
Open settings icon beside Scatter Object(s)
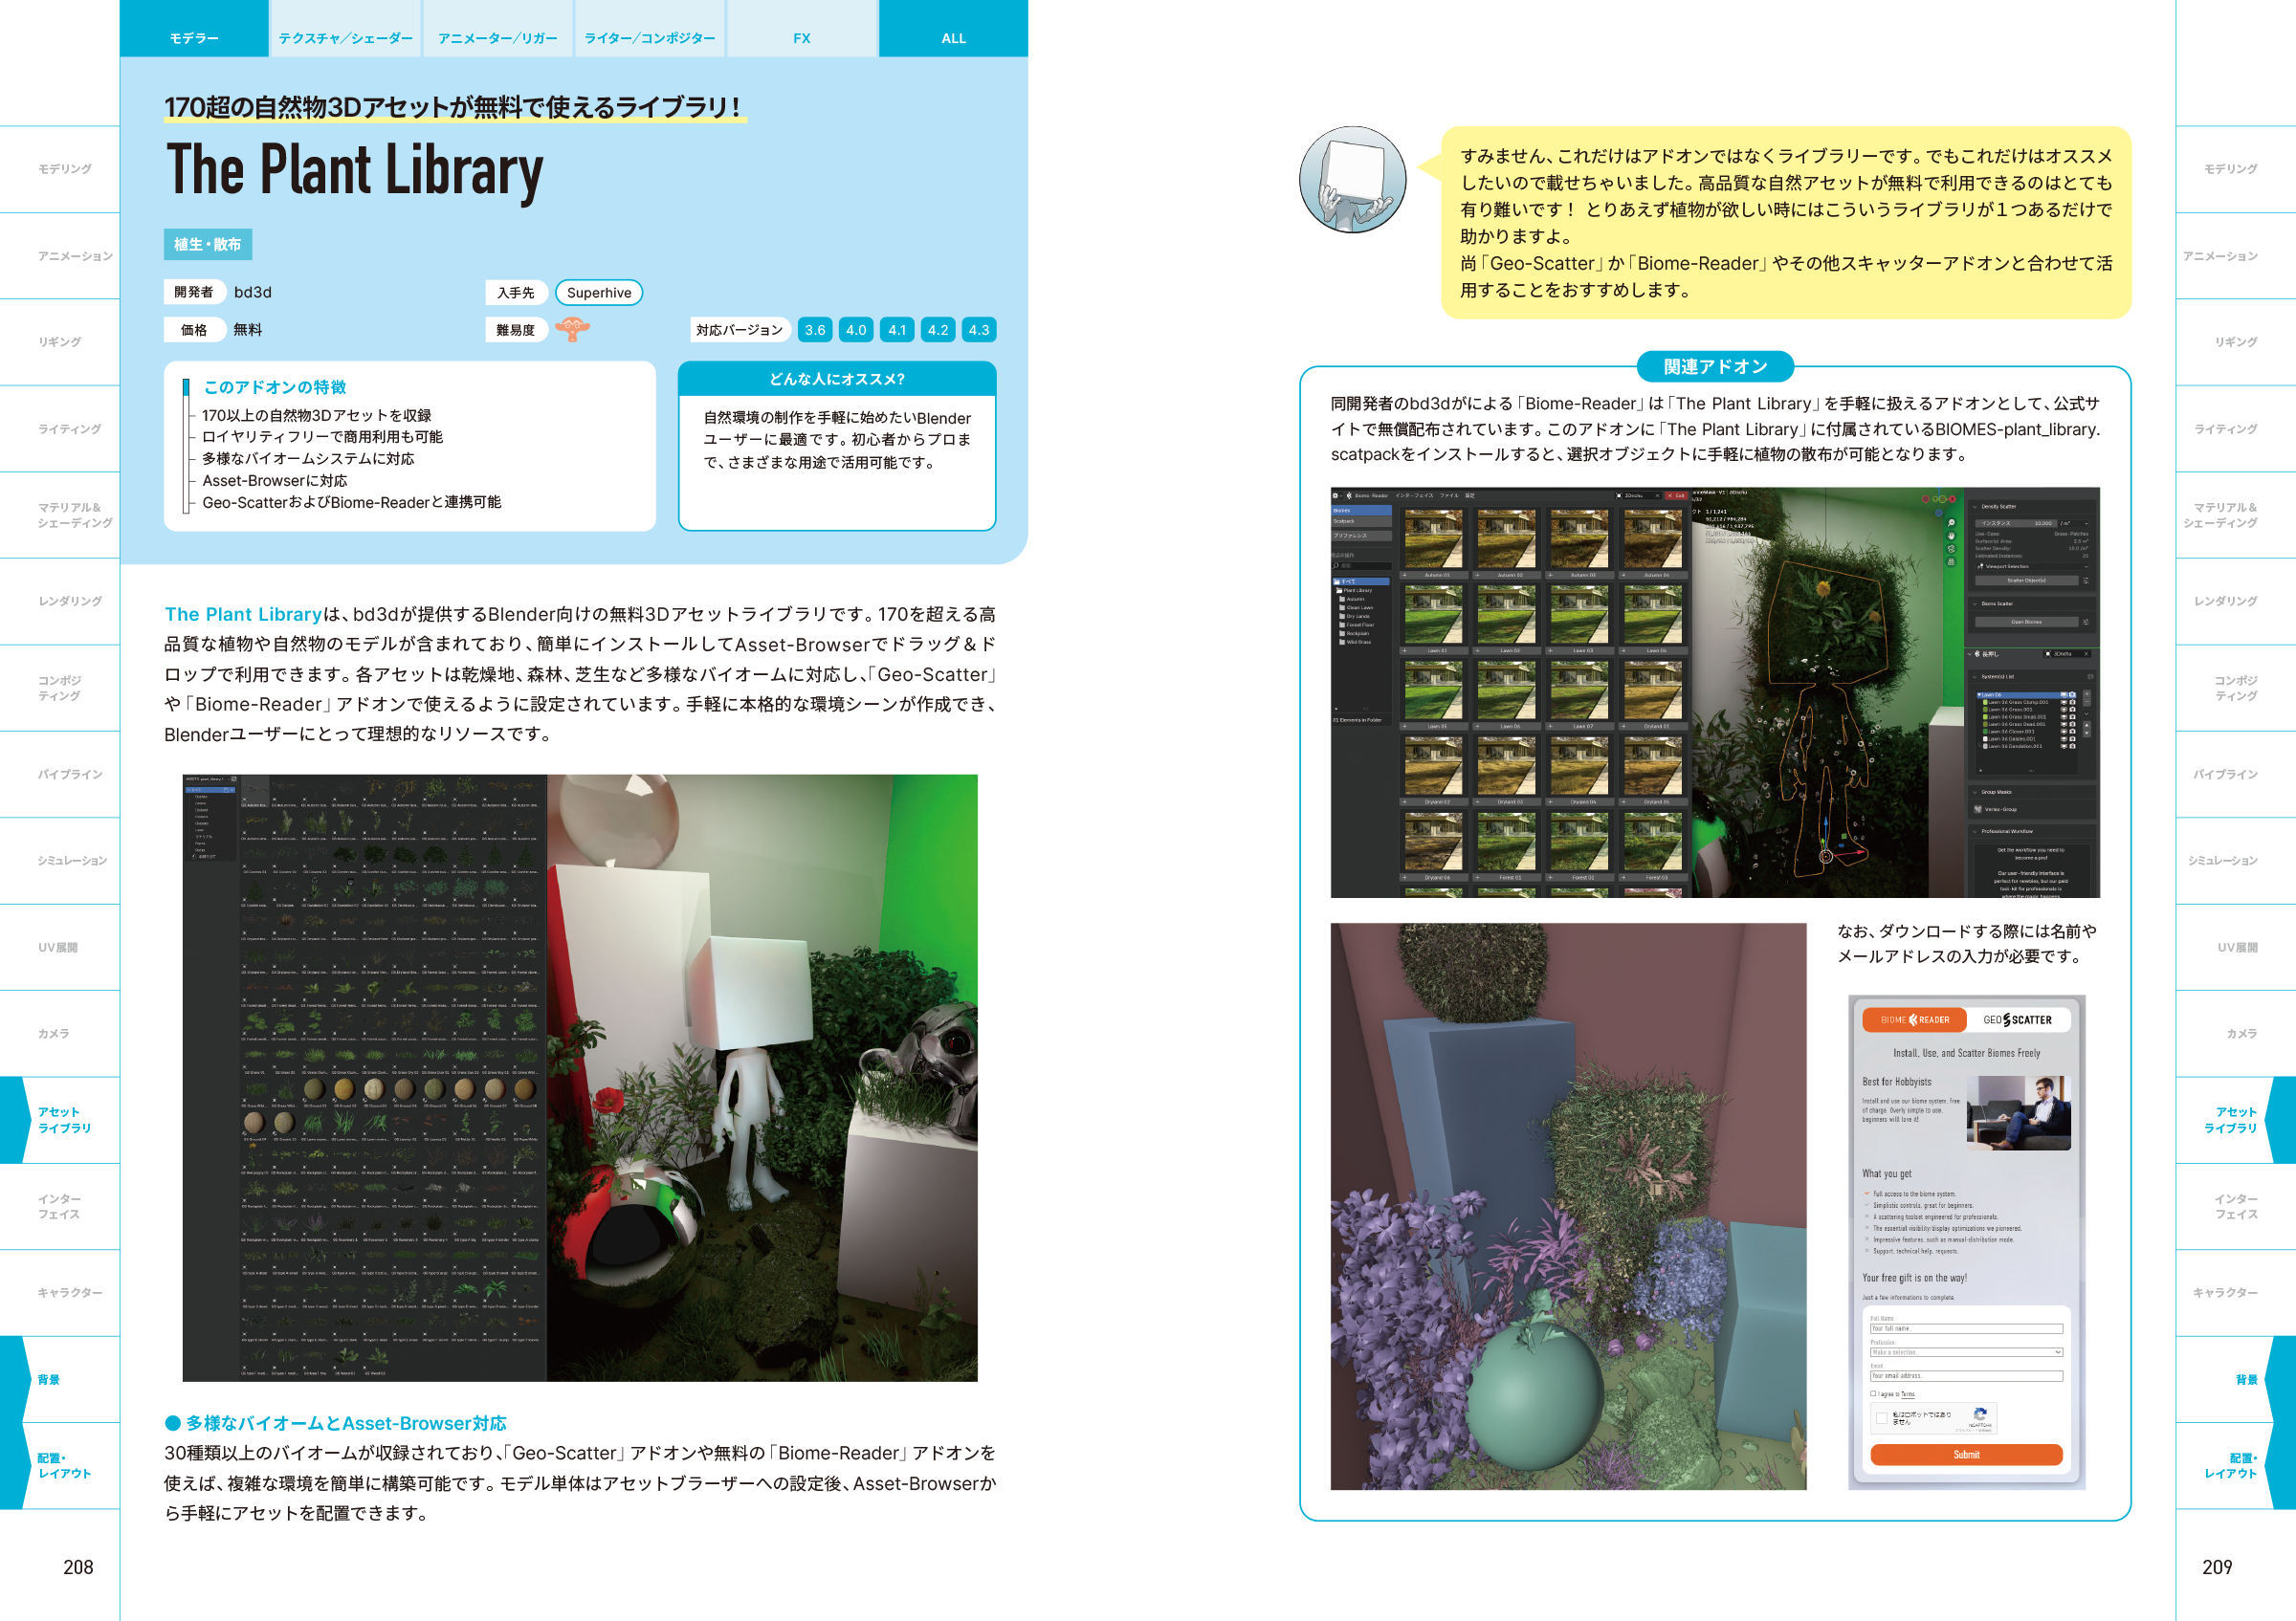[x=2086, y=580]
